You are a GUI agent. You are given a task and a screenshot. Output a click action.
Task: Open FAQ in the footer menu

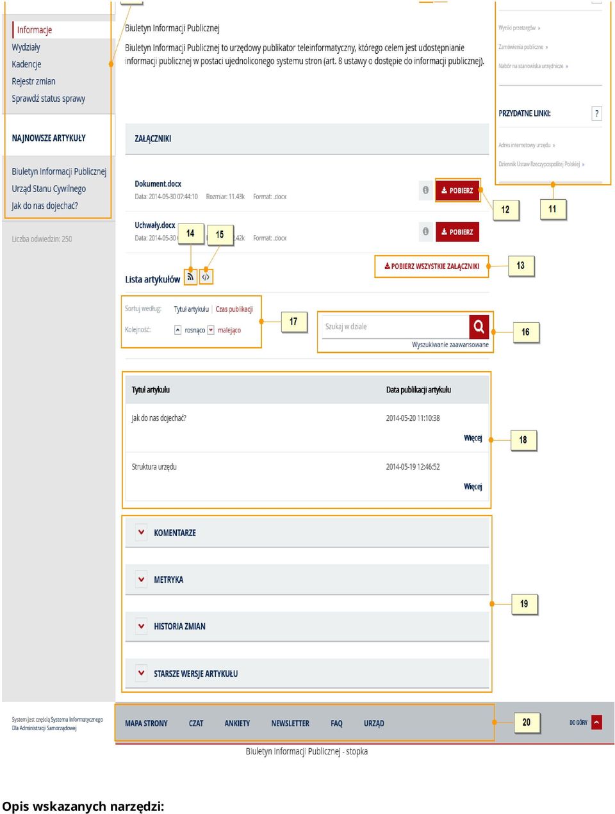click(336, 723)
